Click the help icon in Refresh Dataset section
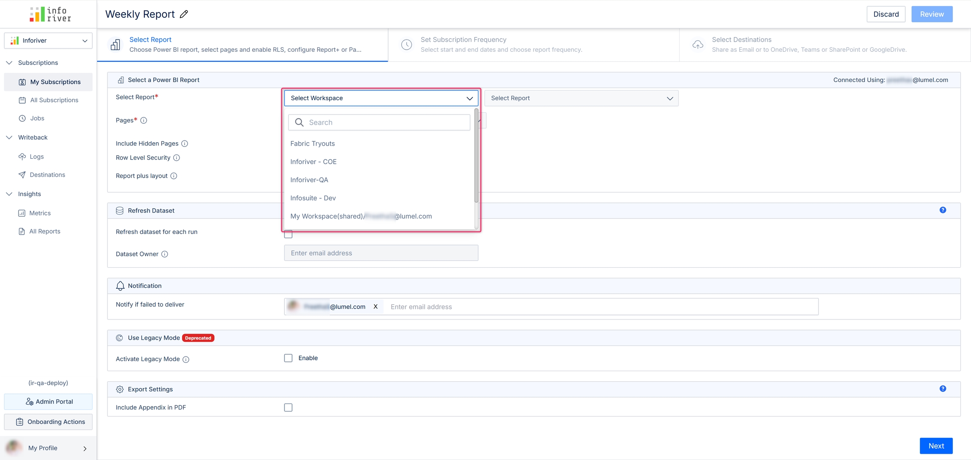This screenshot has width=971, height=460. (x=943, y=210)
